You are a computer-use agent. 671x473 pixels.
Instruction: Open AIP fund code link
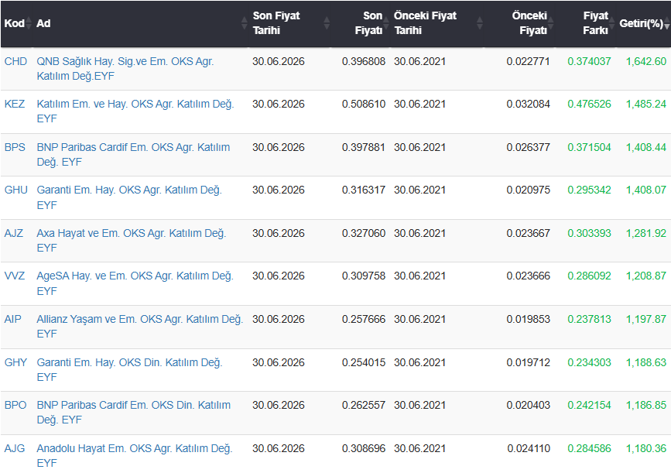13,319
